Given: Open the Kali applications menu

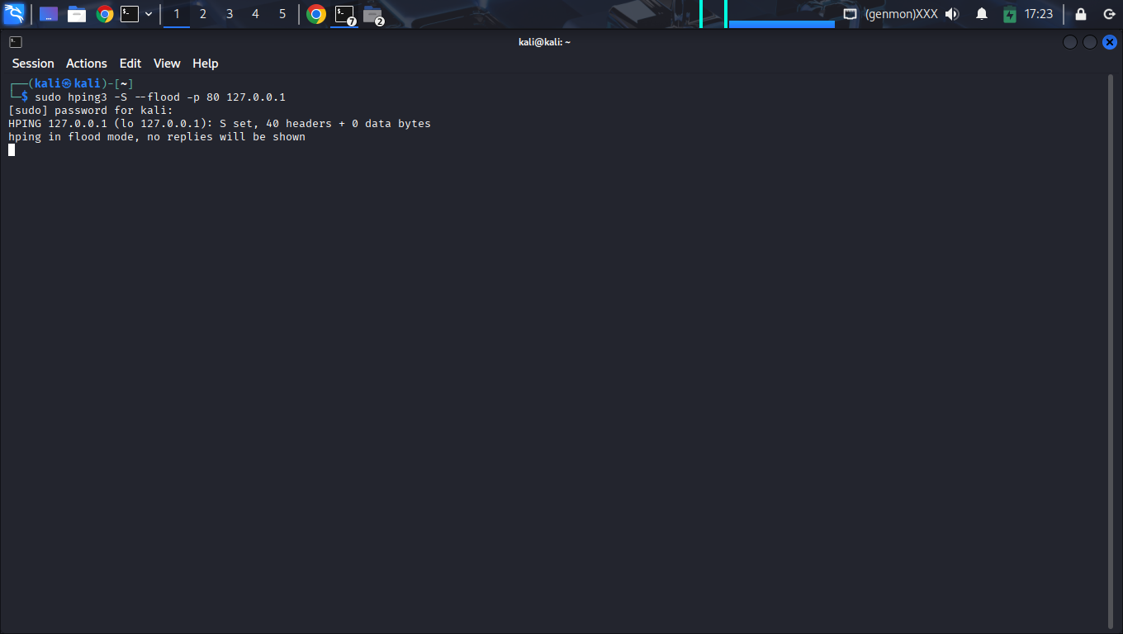Looking at the screenshot, I should click(x=14, y=14).
